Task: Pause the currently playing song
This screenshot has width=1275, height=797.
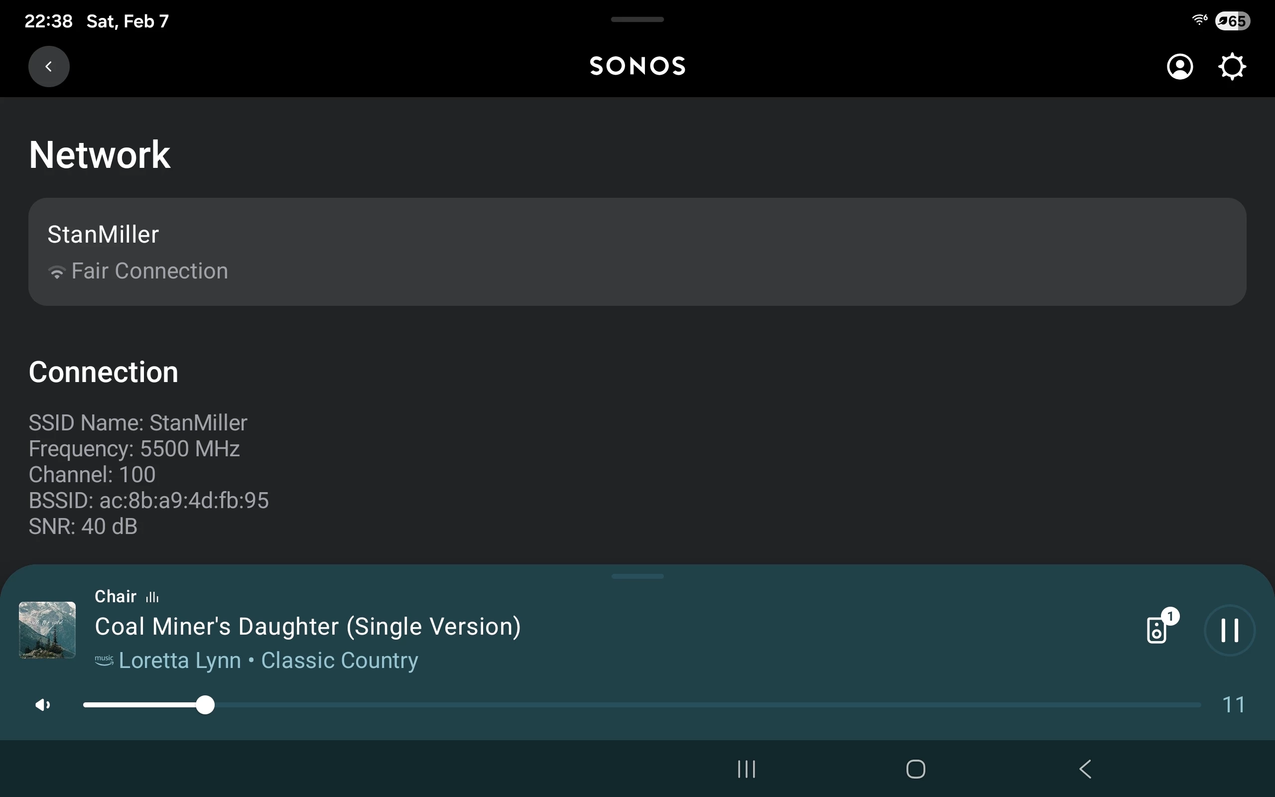Action: point(1229,630)
